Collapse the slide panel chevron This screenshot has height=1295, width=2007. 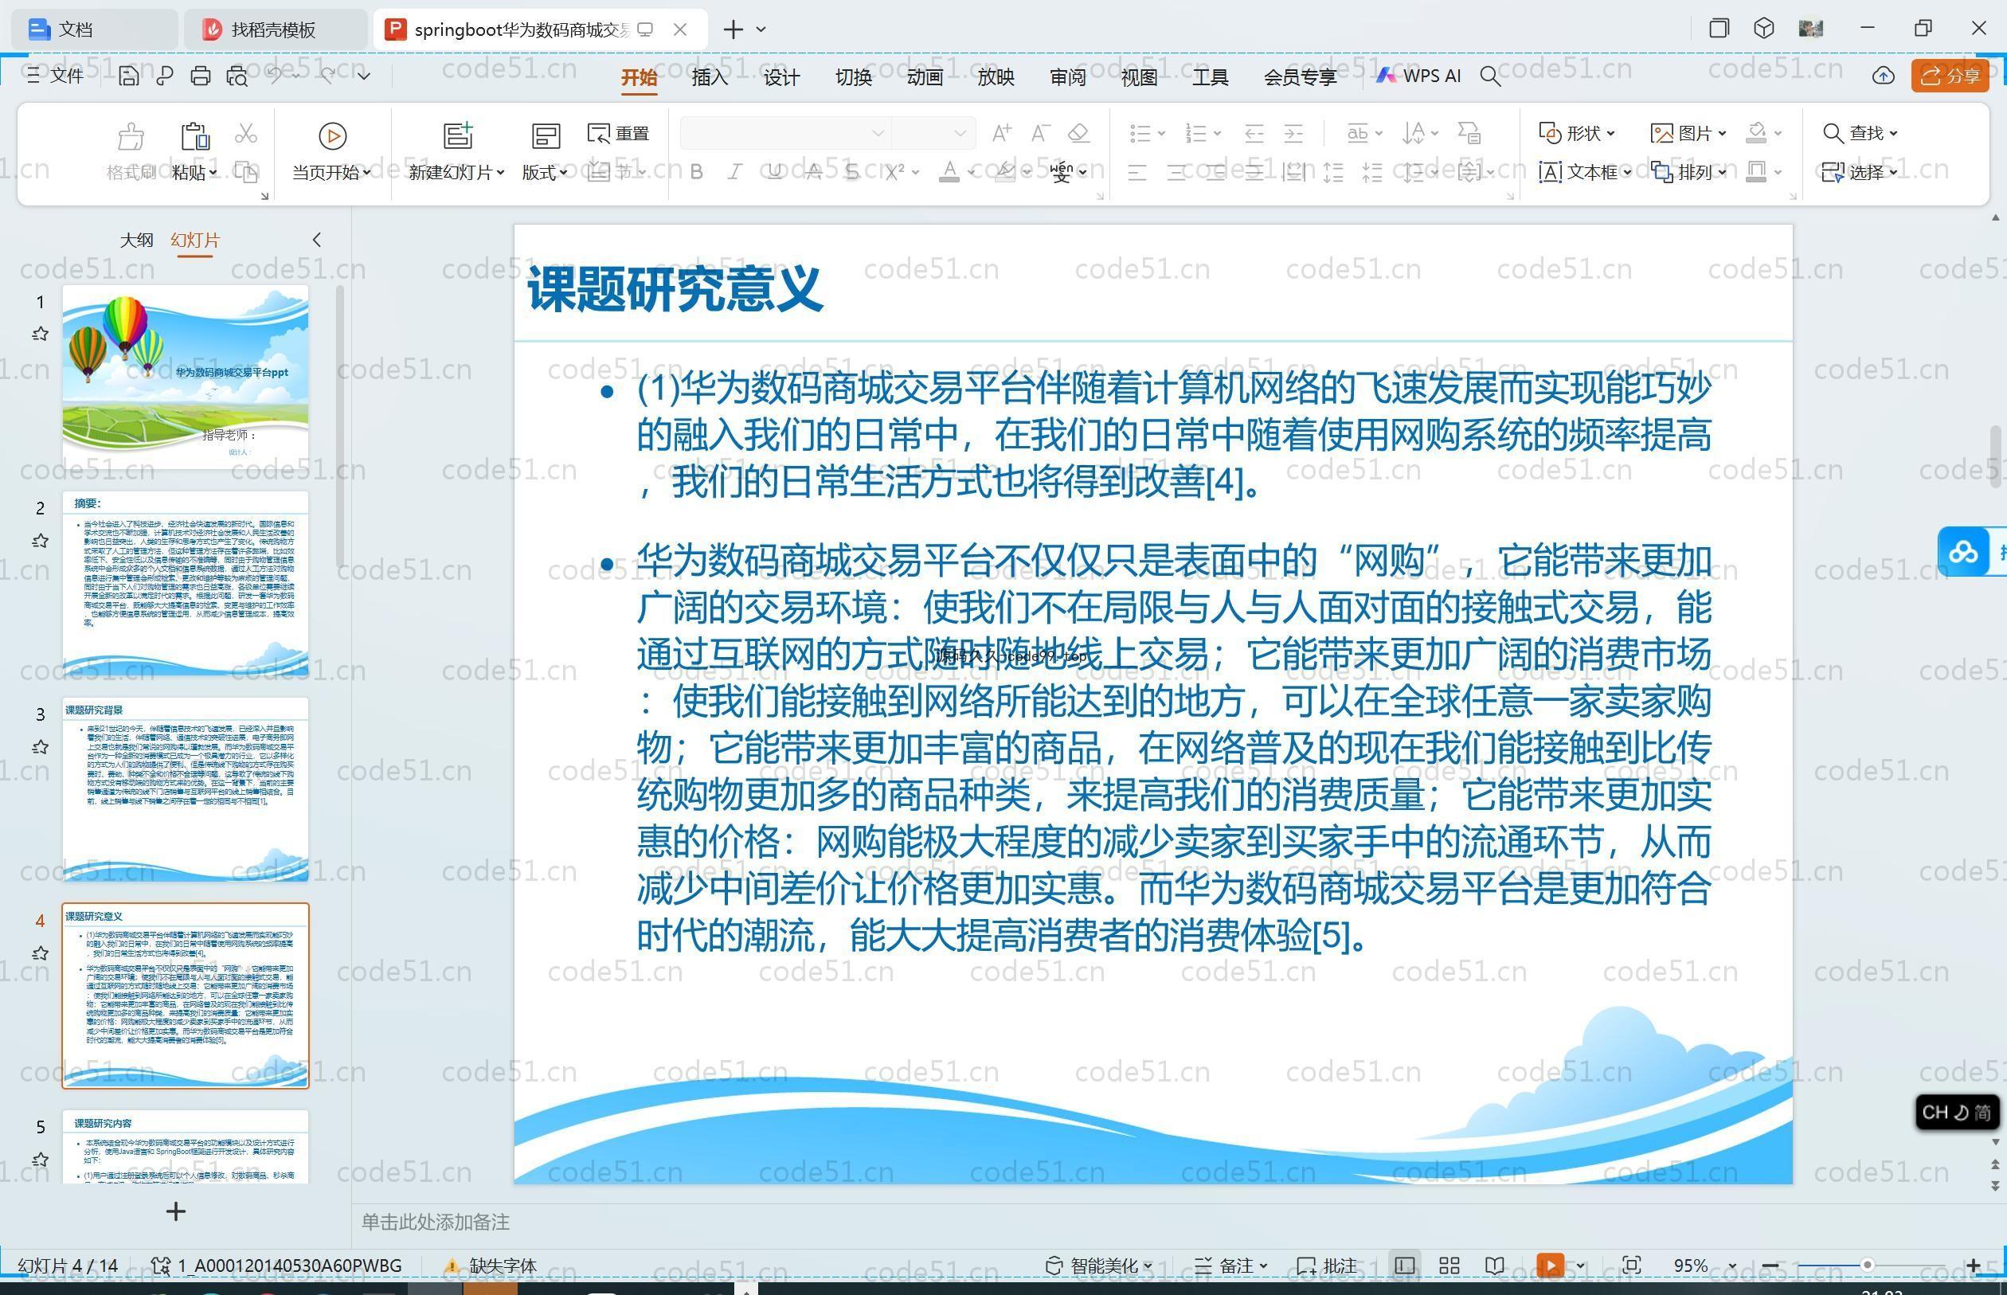[x=316, y=240]
